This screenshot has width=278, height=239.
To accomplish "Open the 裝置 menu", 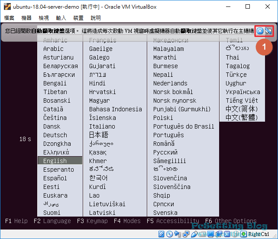I will tap(78, 18).
